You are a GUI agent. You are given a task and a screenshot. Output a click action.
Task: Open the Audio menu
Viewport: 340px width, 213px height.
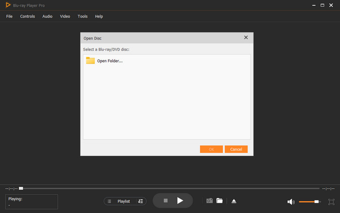47,16
